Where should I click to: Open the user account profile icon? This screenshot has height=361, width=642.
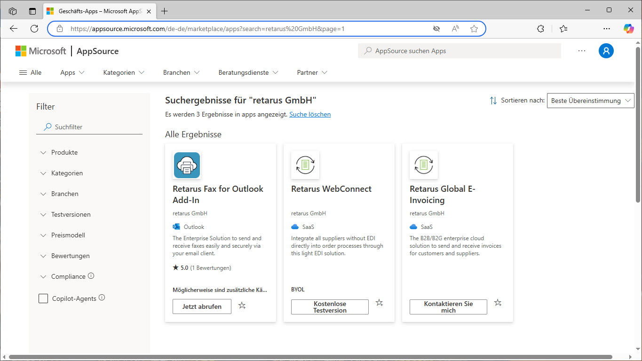pyautogui.click(x=606, y=51)
